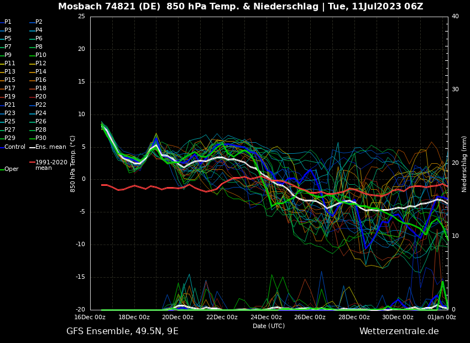Click the GFS Ensemble, 49.5N, 9E caption

click(122, 331)
